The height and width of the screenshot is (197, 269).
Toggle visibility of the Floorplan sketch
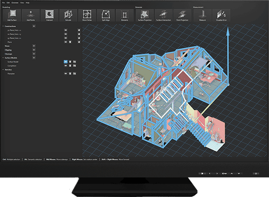(x=66, y=74)
